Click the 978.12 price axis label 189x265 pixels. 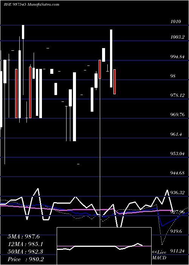pyautogui.click(x=177, y=95)
